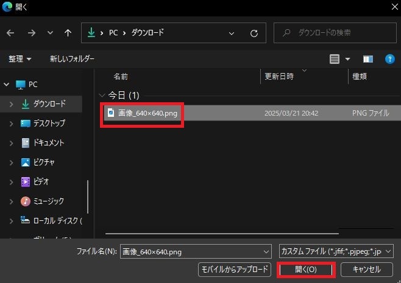Go forward with the right arrow
This screenshot has width=401, height=283.
tap(32, 33)
